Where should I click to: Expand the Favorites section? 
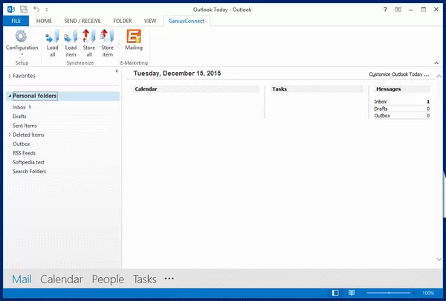[x=9, y=76]
